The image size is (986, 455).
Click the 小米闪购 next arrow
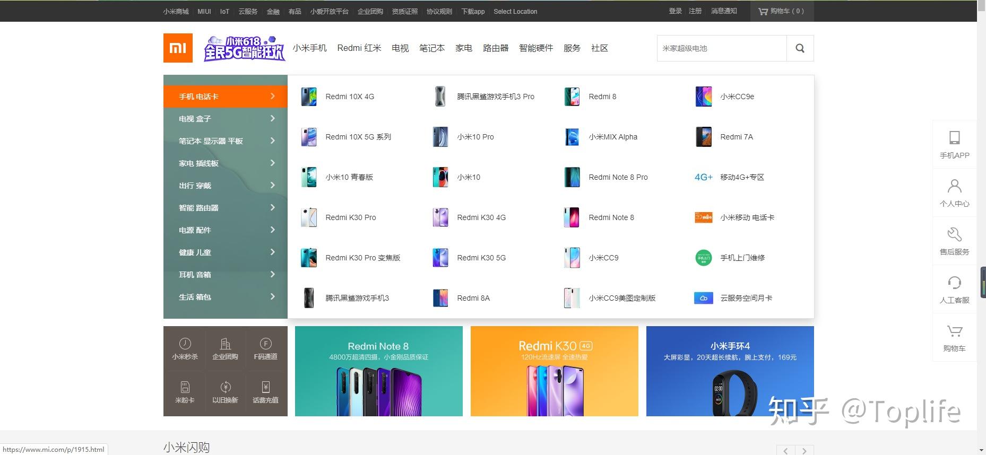[805, 451]
